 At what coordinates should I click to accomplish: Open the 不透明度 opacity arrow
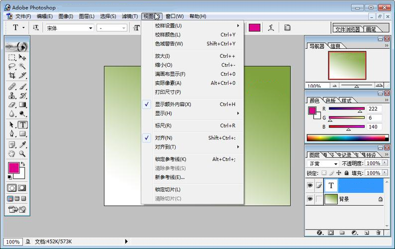(385, 163)
